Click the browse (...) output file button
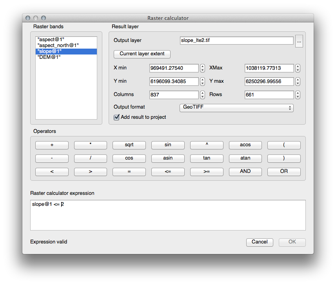Viewport: 336px width, 285px height. [299, 41]
